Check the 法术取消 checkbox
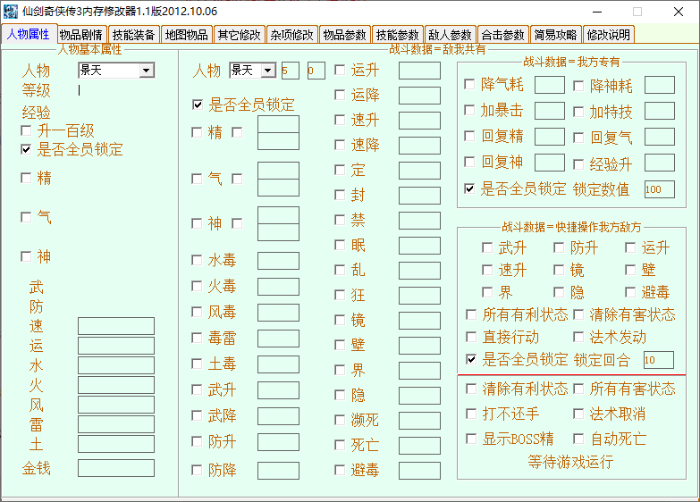Screen dimensions: 700x502 (x=578, y=414)
